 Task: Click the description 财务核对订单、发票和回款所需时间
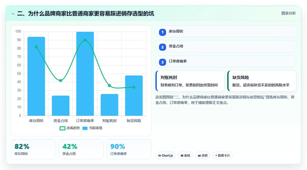click(x=189, y=85)
